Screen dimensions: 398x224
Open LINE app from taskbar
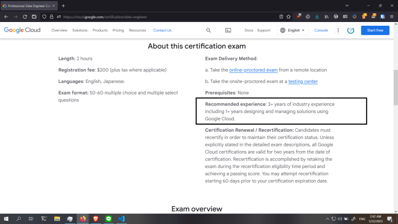(x=109, y=219)
